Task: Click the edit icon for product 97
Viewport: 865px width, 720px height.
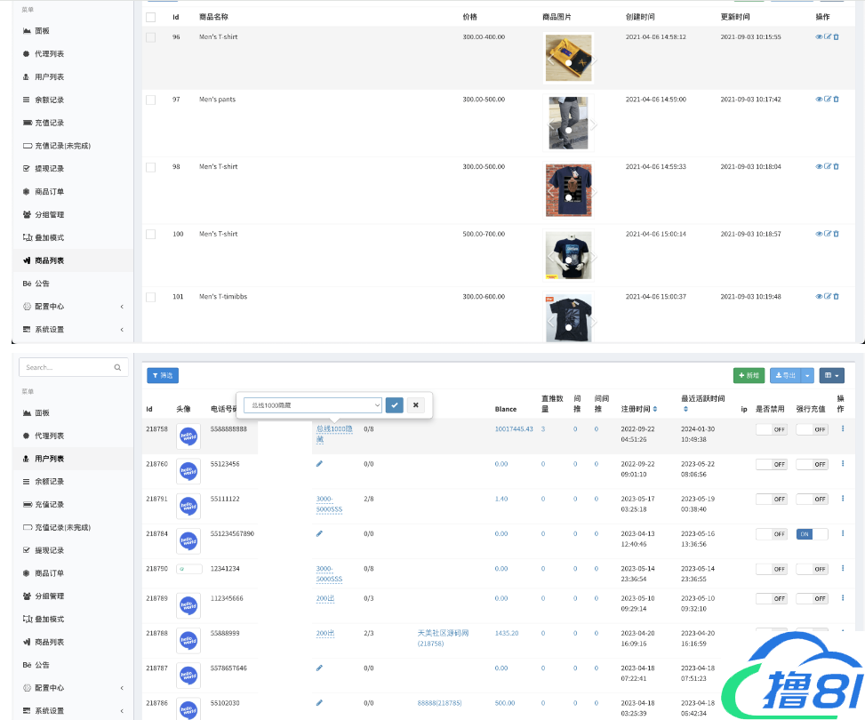Action: pos(828,100)
